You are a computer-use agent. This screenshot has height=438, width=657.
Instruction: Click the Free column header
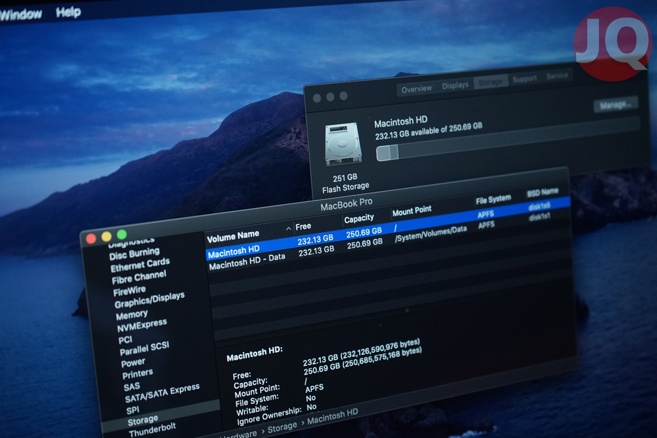(303, 226)
